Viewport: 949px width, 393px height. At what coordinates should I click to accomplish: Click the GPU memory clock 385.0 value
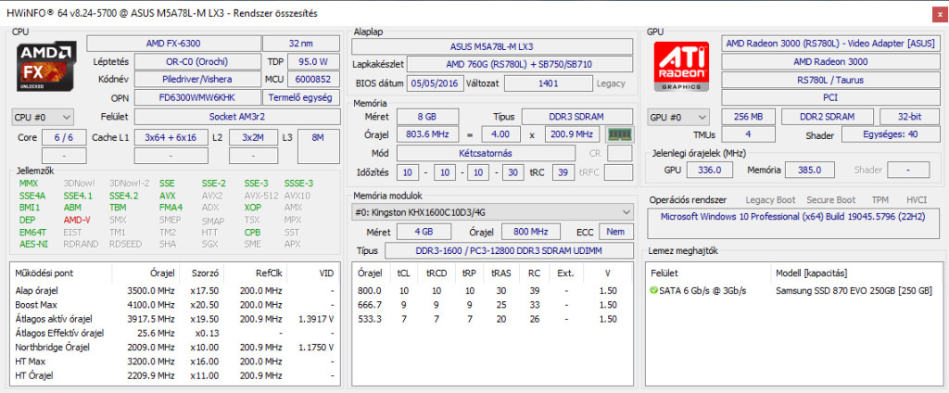(x=809, y=171)
